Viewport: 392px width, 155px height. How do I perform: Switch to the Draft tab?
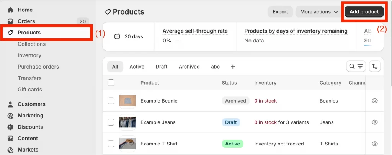(161, 67)
